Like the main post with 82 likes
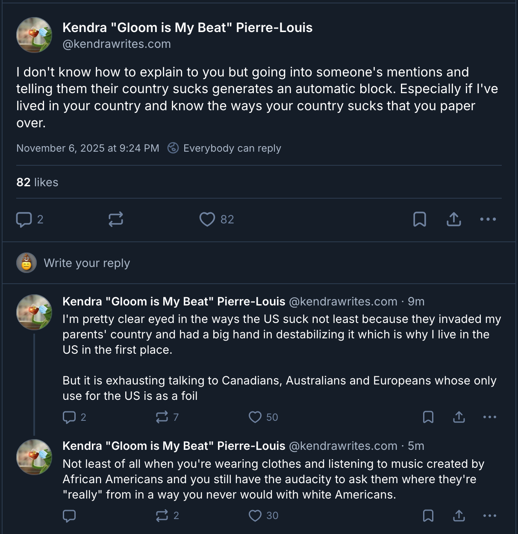 click(207, 219)
